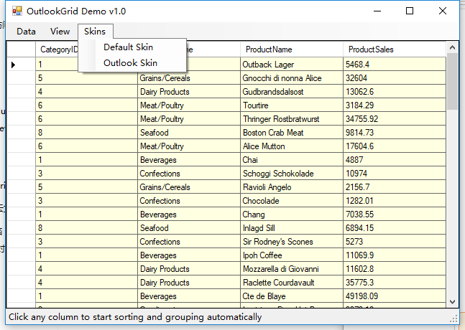Click Dairy Products in the Gudbrandsdalsost row

click(189, 91)
